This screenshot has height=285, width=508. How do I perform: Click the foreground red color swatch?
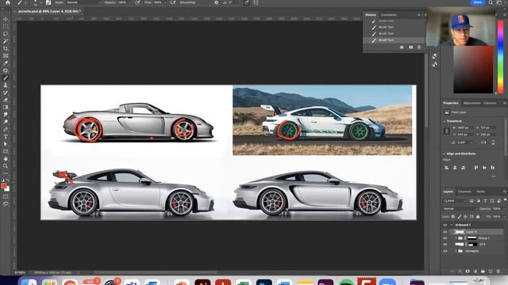tap(4, 186)
